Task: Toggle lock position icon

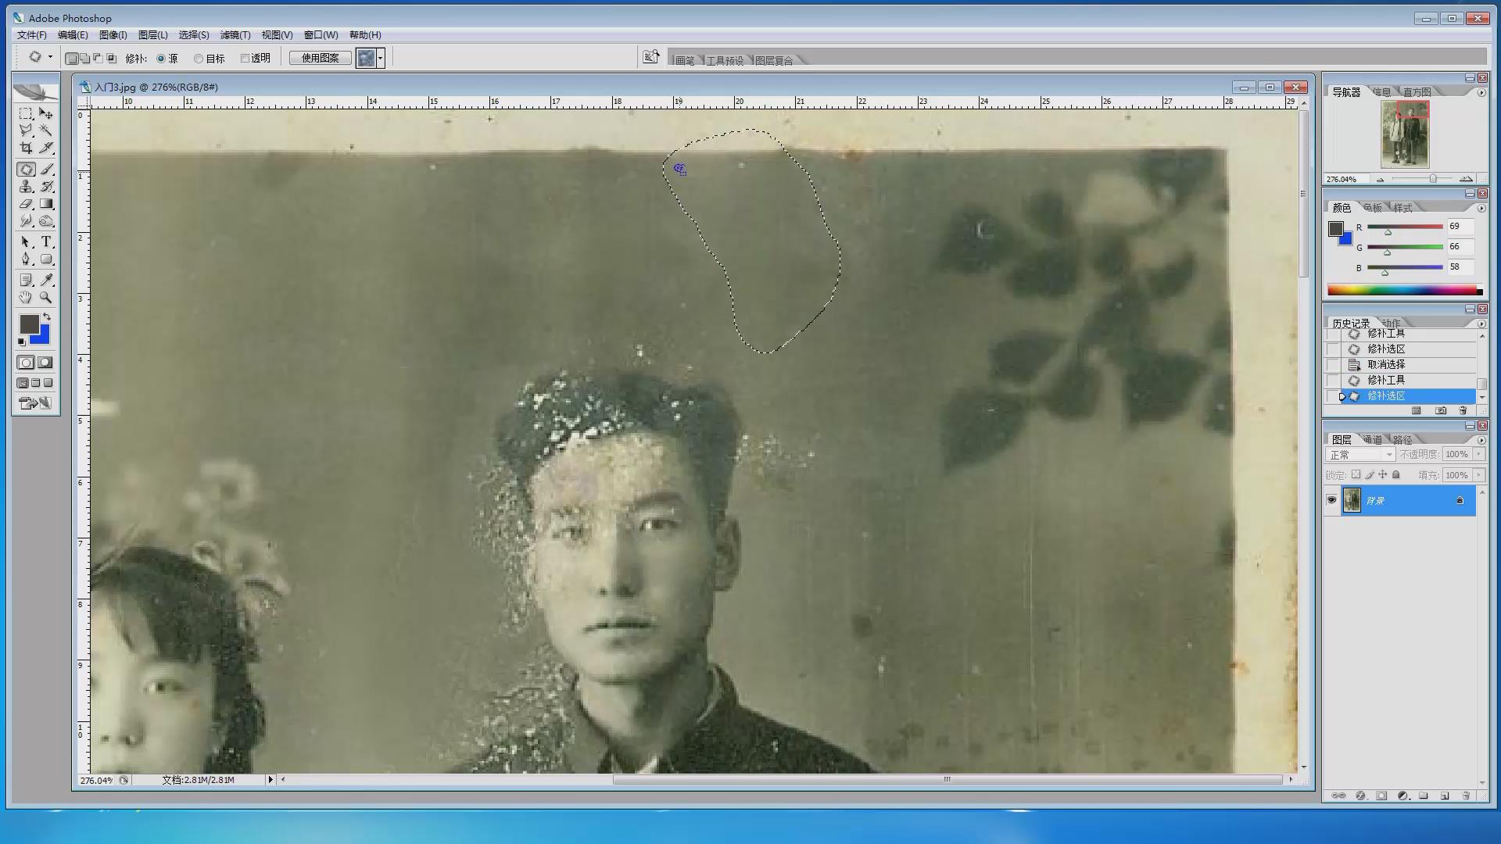Action: click(1383, 474)
